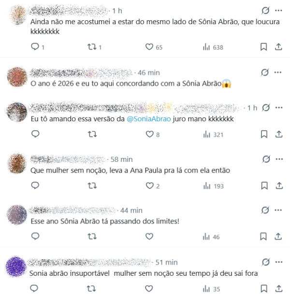This screenshot has height=298, width=290.
Task: Open more options on the 46 min tweet
Action: coord(278,72)
